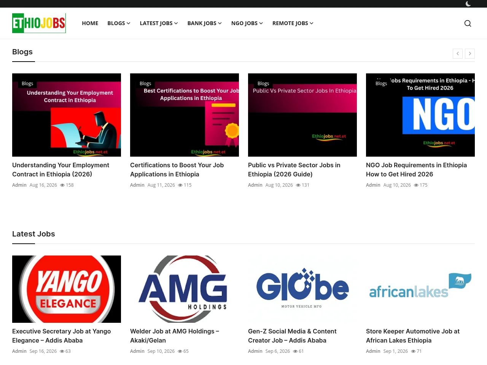Click the 'Sep 1, 2026' date text
The height and width of the screenshot is (365, 487).
(x=396, y=351)
